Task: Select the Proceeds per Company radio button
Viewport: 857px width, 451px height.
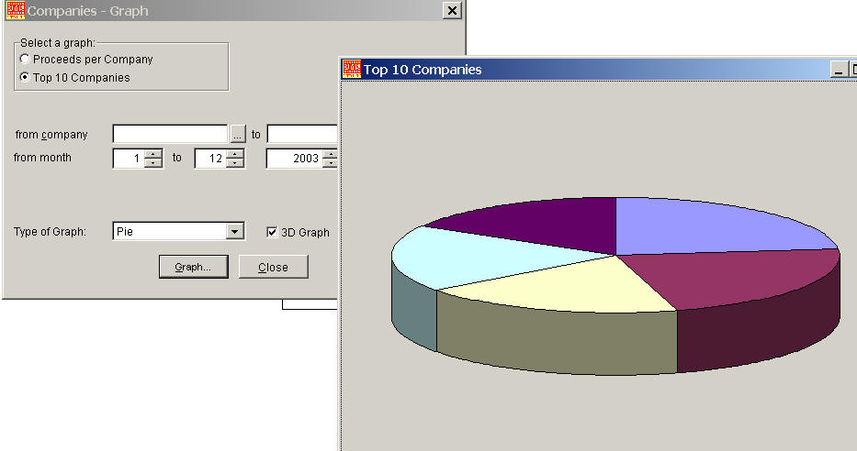Action: coord(25,59)
